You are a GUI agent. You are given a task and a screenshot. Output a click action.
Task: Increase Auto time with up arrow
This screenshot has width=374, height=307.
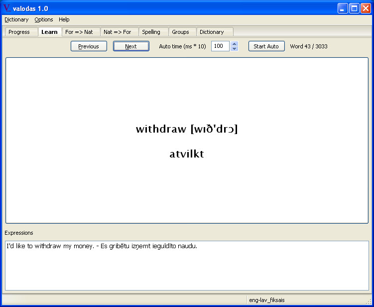tap(235, 44)
